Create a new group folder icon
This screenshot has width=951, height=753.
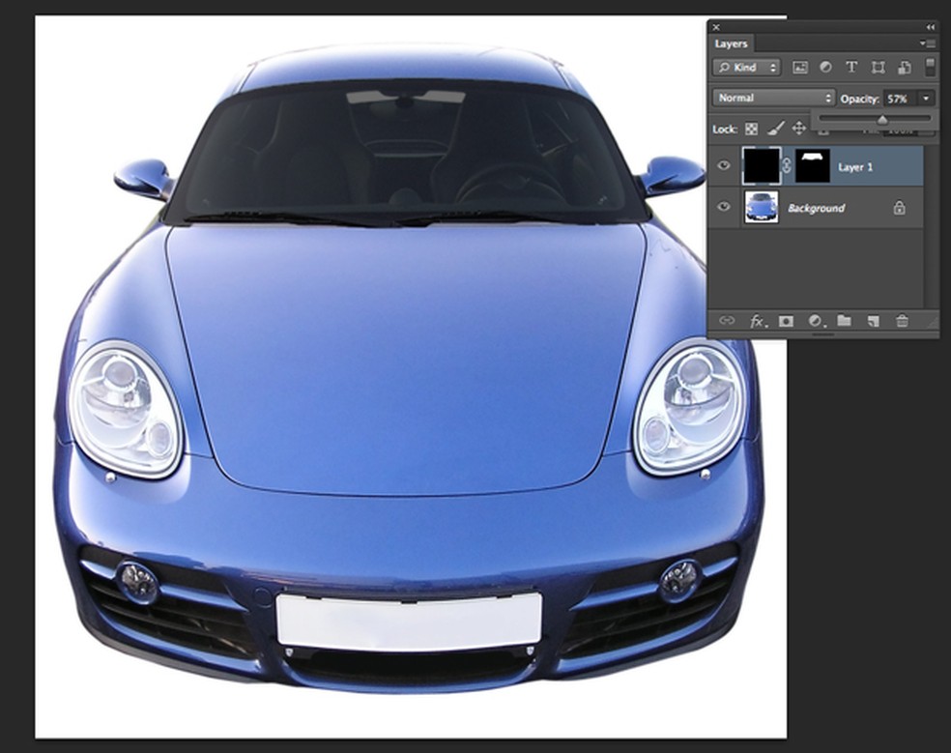(844, 321)
